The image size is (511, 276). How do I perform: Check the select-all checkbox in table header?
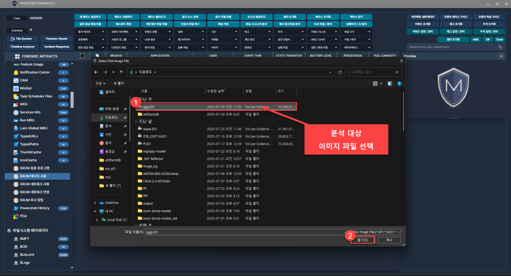[83, 56]
